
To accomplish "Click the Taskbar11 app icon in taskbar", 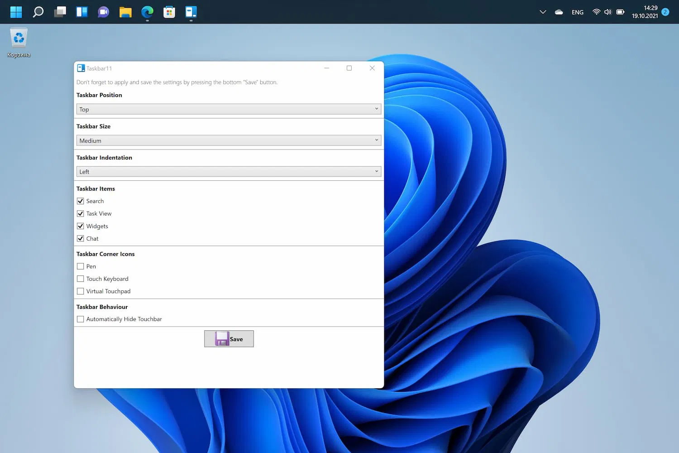I will pyautogui.click(x=191, y=12).
